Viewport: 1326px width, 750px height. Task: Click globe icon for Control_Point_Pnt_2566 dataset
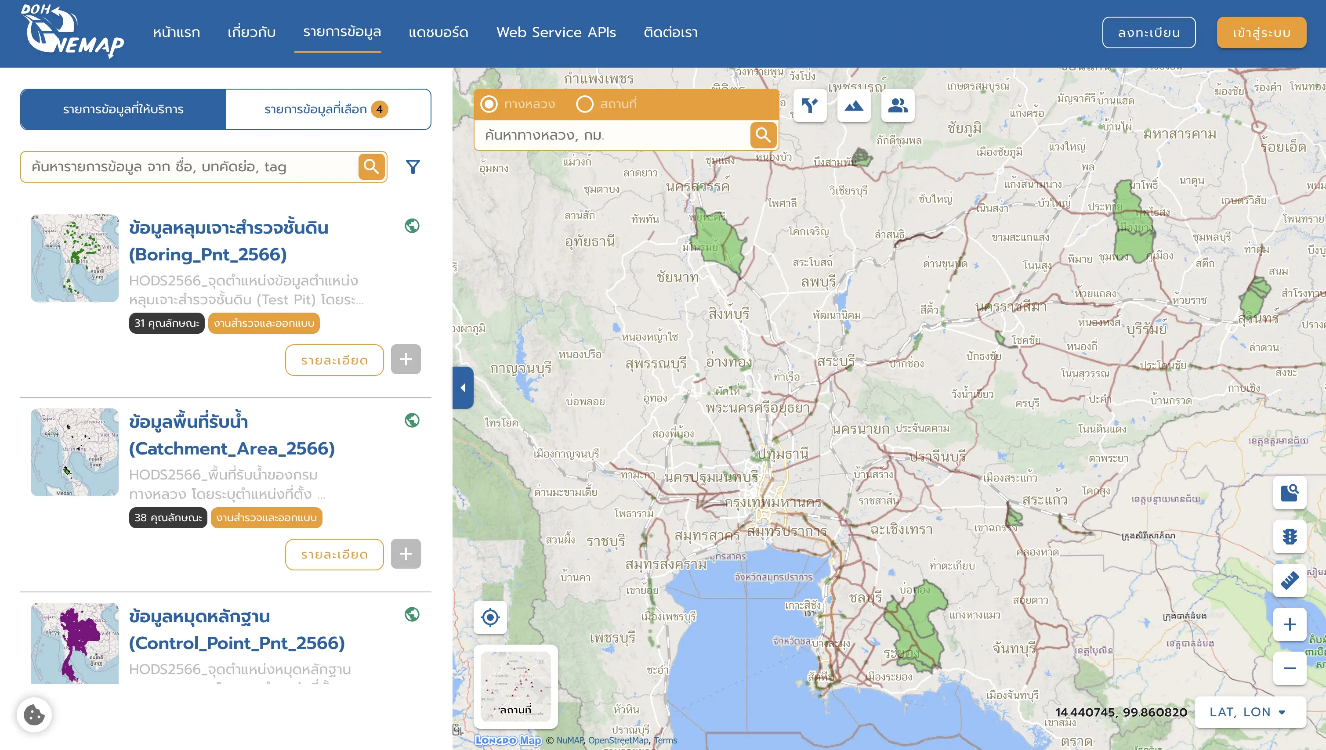(412, 614)
